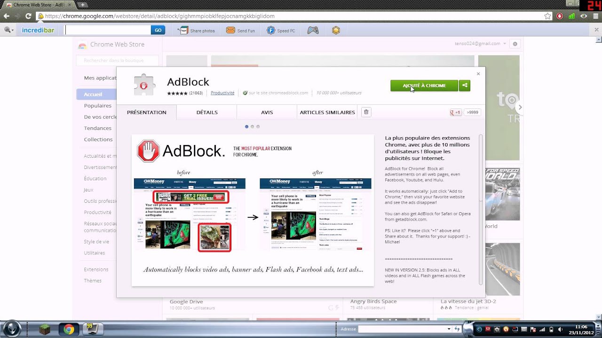The image size is (602, 338).
Task: Open the Productivité category link
Action: pos(222,93)
